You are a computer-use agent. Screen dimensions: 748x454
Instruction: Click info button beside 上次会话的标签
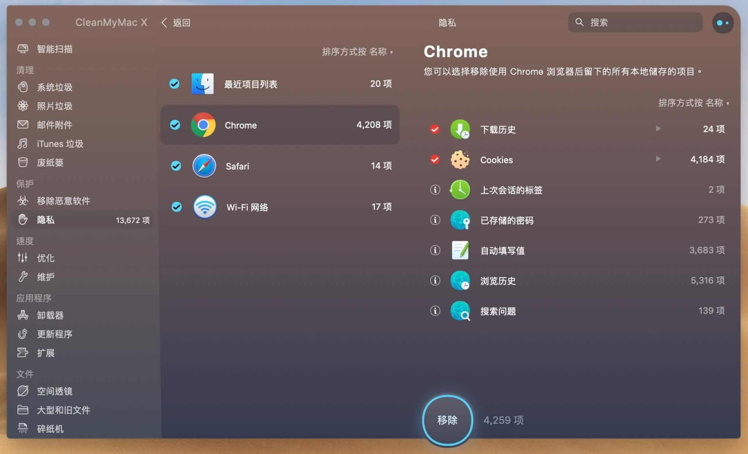435,189
